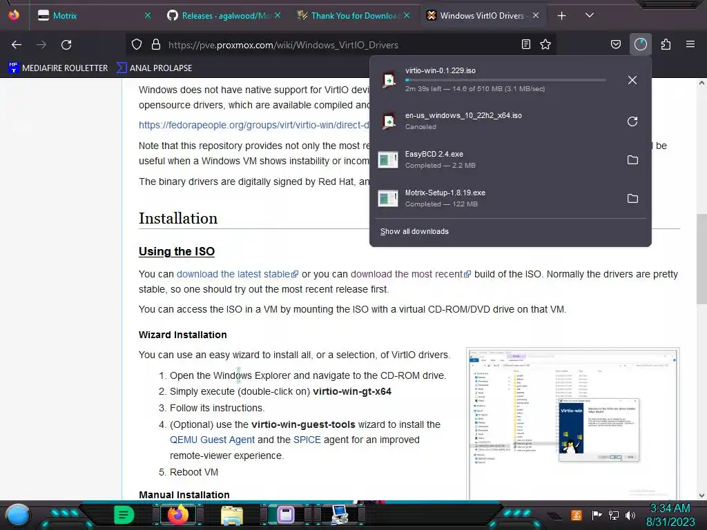Close the downloads panel via toolbar button

[640, 45]
